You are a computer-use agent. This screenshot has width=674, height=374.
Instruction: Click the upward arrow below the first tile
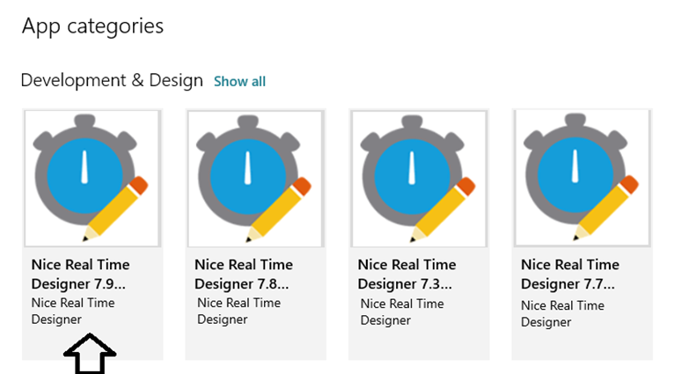(x=89, y=354)
